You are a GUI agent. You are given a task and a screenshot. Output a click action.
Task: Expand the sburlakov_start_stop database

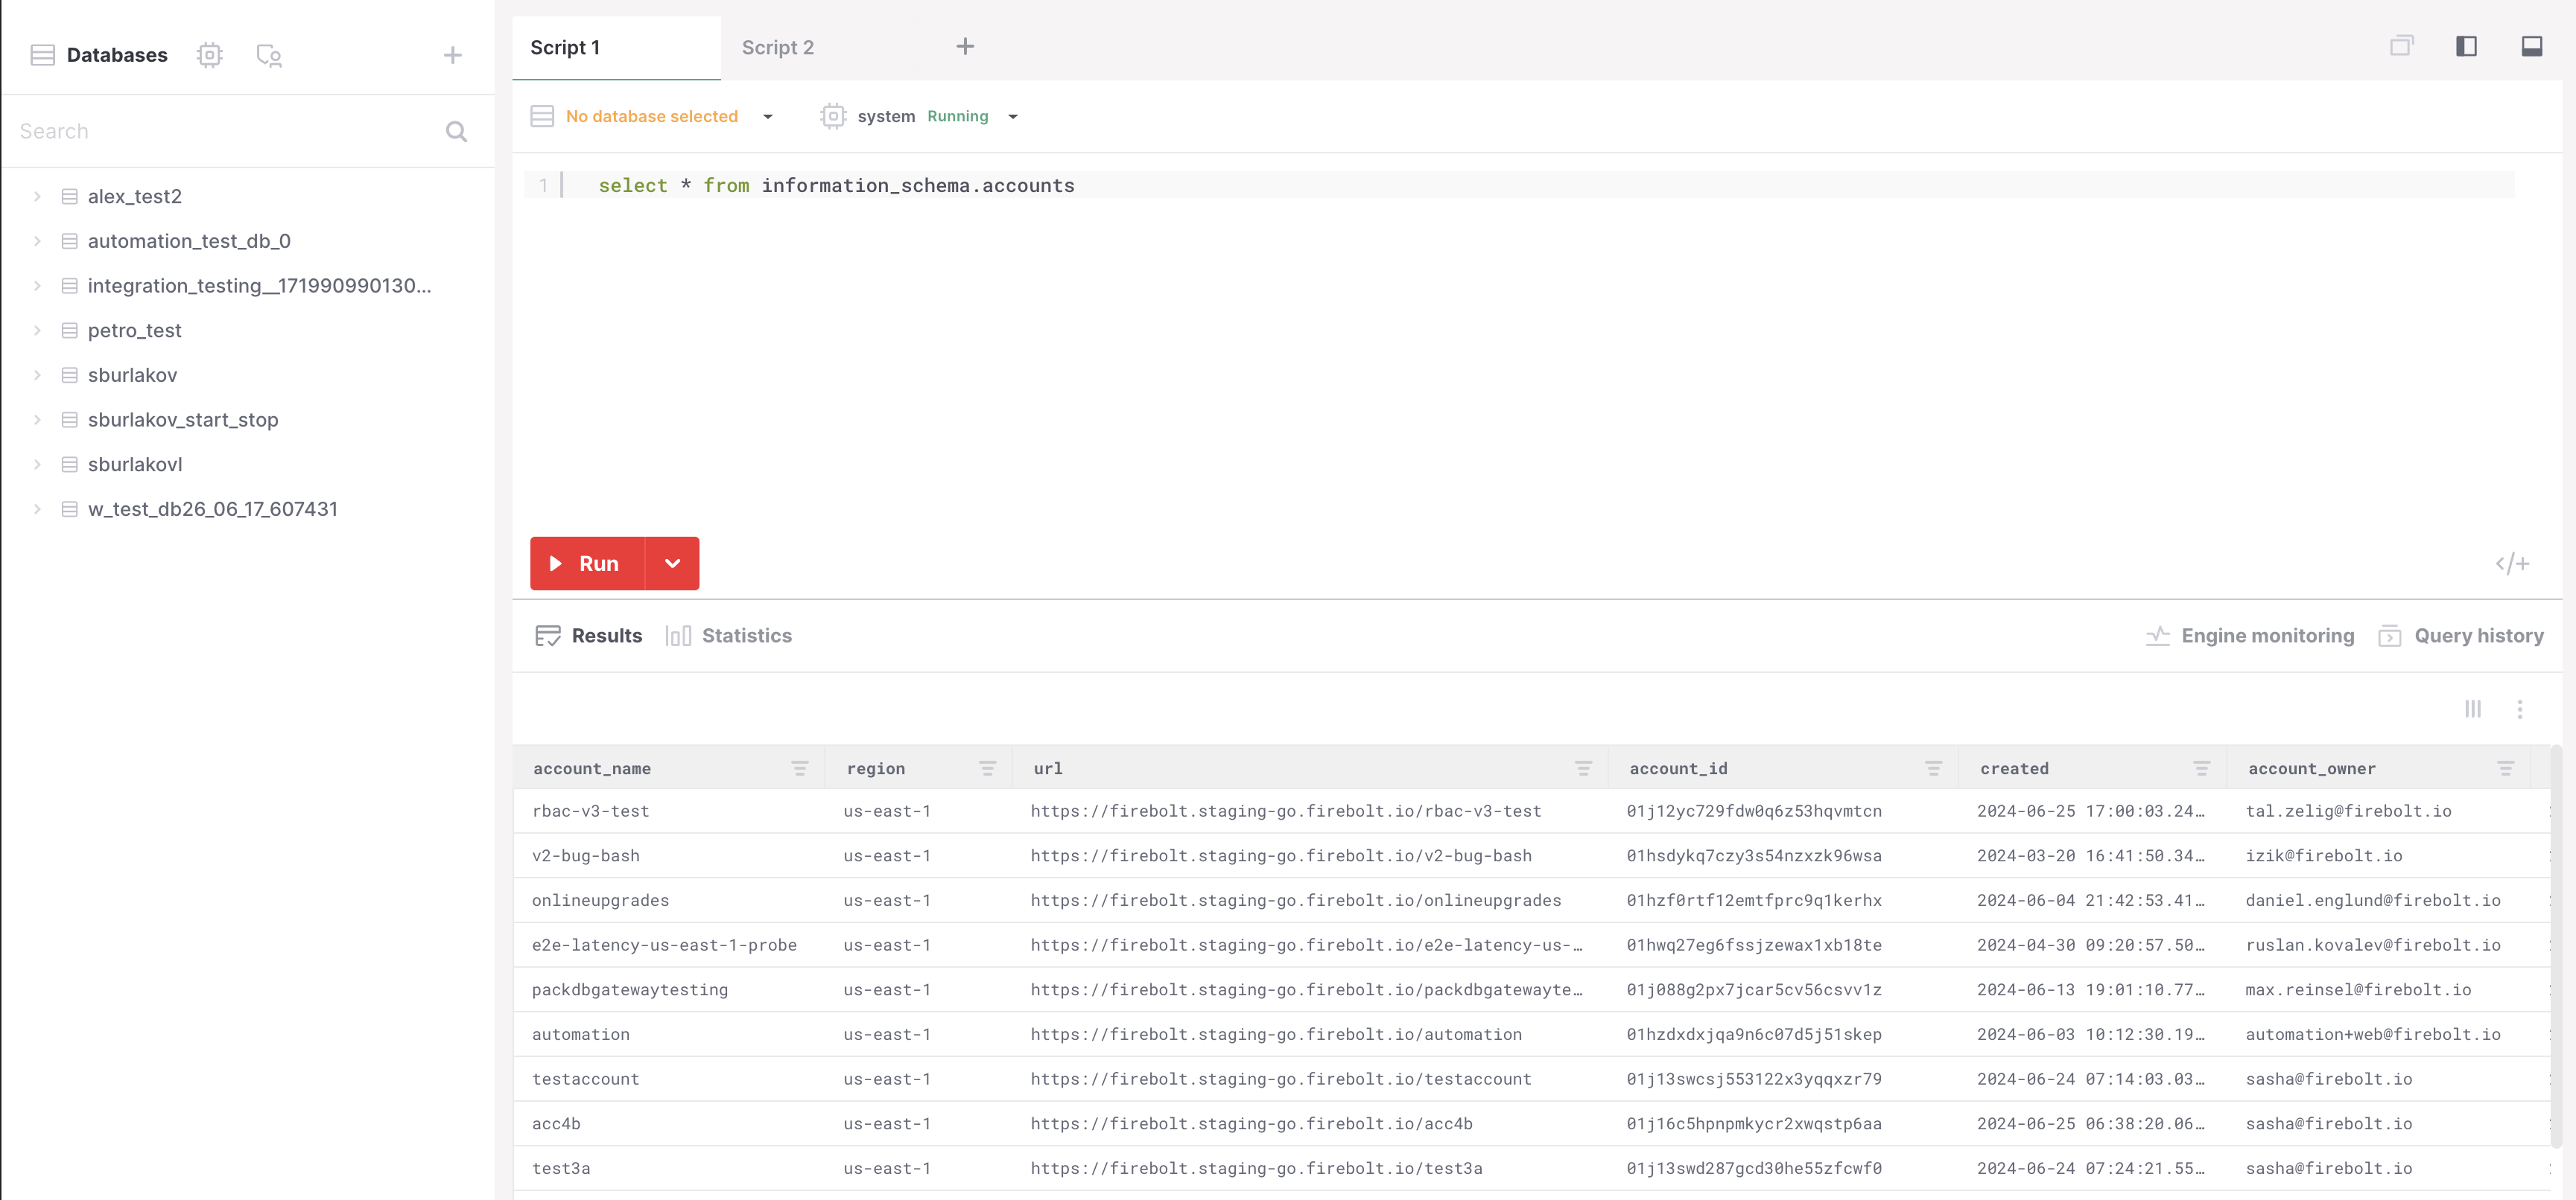click(37, 420)
